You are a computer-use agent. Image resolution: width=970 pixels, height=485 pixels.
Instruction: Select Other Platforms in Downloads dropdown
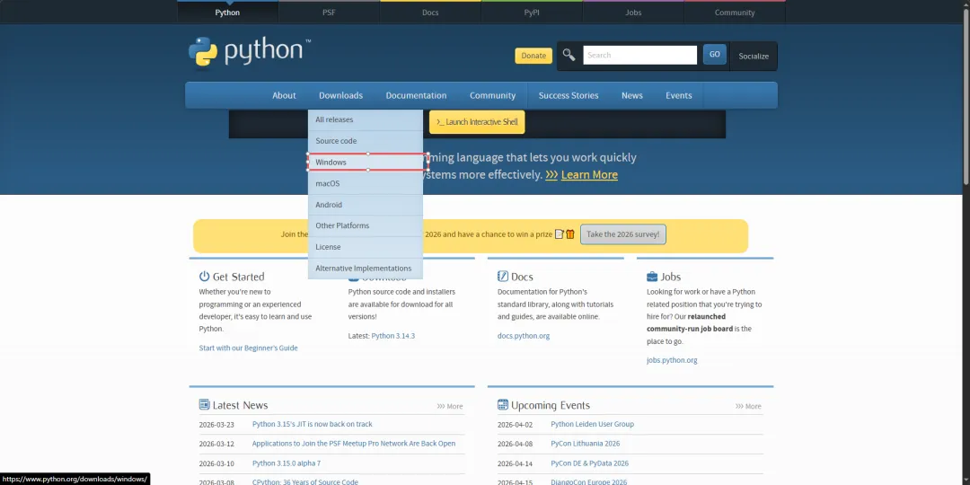[x=366, y=225]
